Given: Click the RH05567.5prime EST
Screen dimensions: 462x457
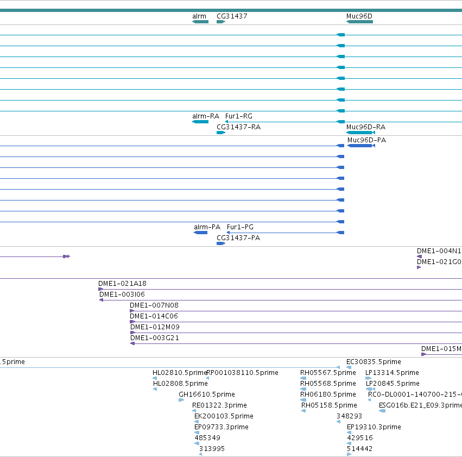Looking at the screenshot, I should [x=303, y=378].
